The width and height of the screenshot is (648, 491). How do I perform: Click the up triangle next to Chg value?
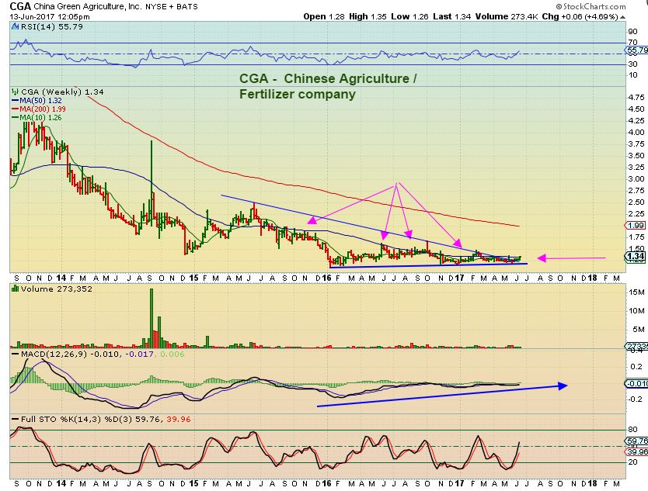tap(623, 17)
